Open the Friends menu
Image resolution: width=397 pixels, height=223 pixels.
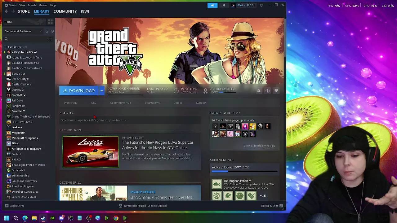tap(32, 5)
